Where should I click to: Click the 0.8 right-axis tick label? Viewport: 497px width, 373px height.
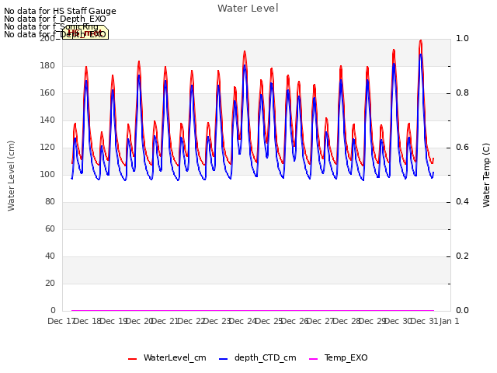(x=462, y=92)
